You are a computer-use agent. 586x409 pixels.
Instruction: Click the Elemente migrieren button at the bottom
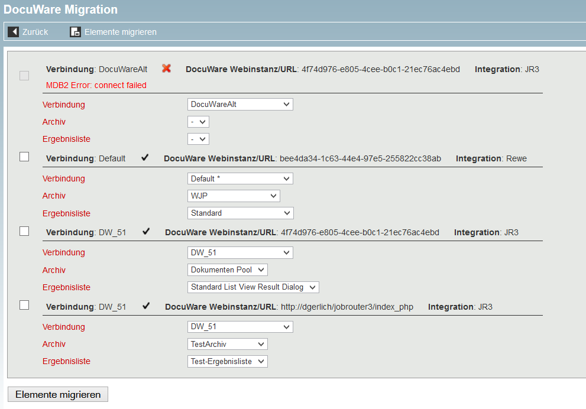click(58, 394)
